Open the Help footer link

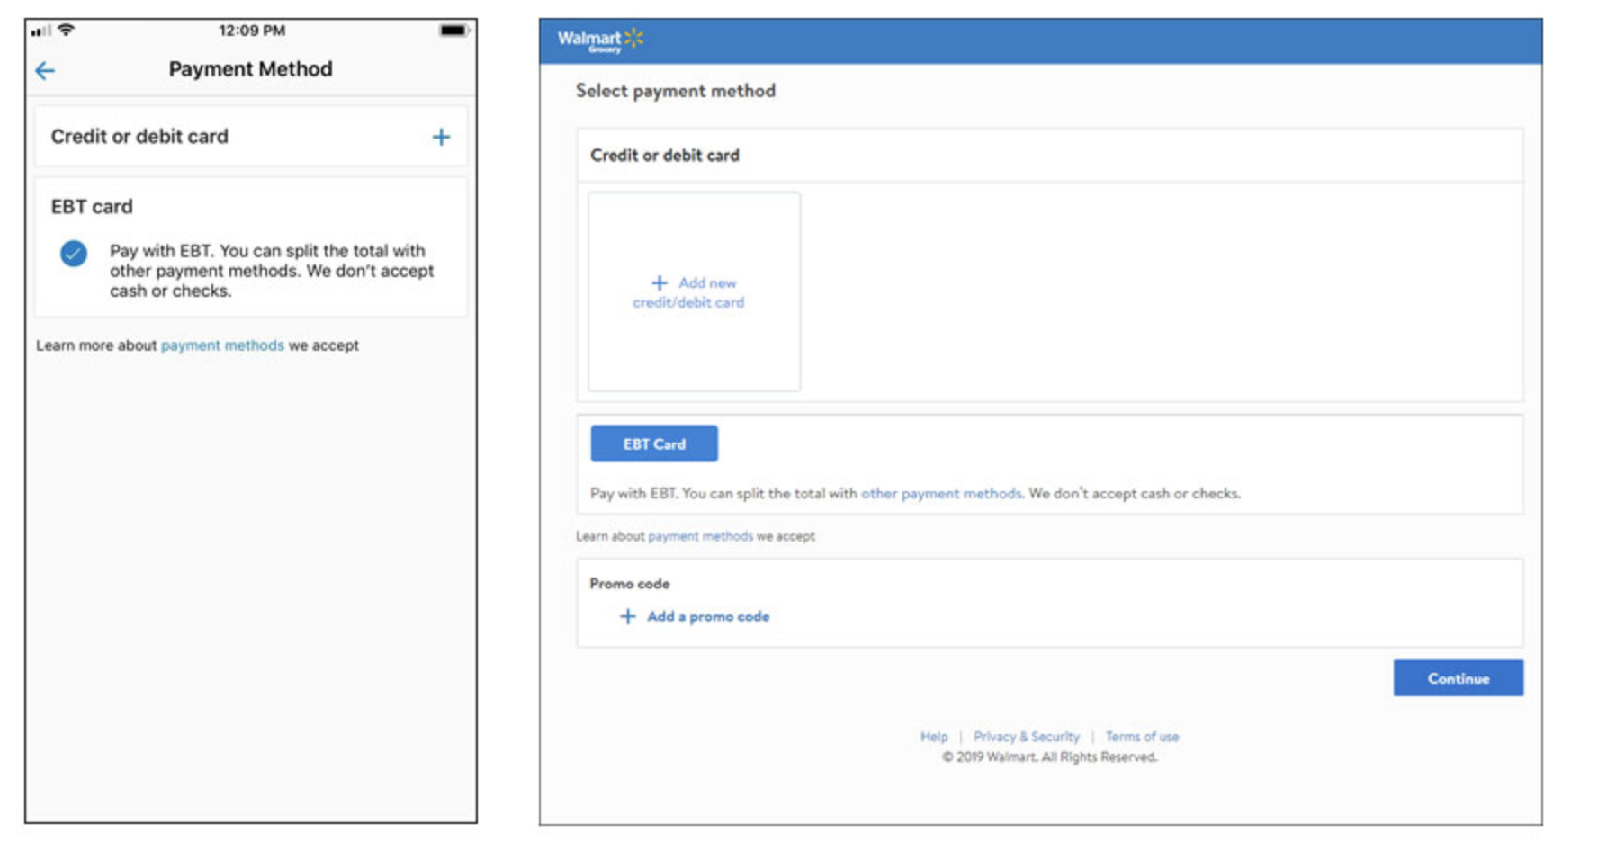click(933, 737)
